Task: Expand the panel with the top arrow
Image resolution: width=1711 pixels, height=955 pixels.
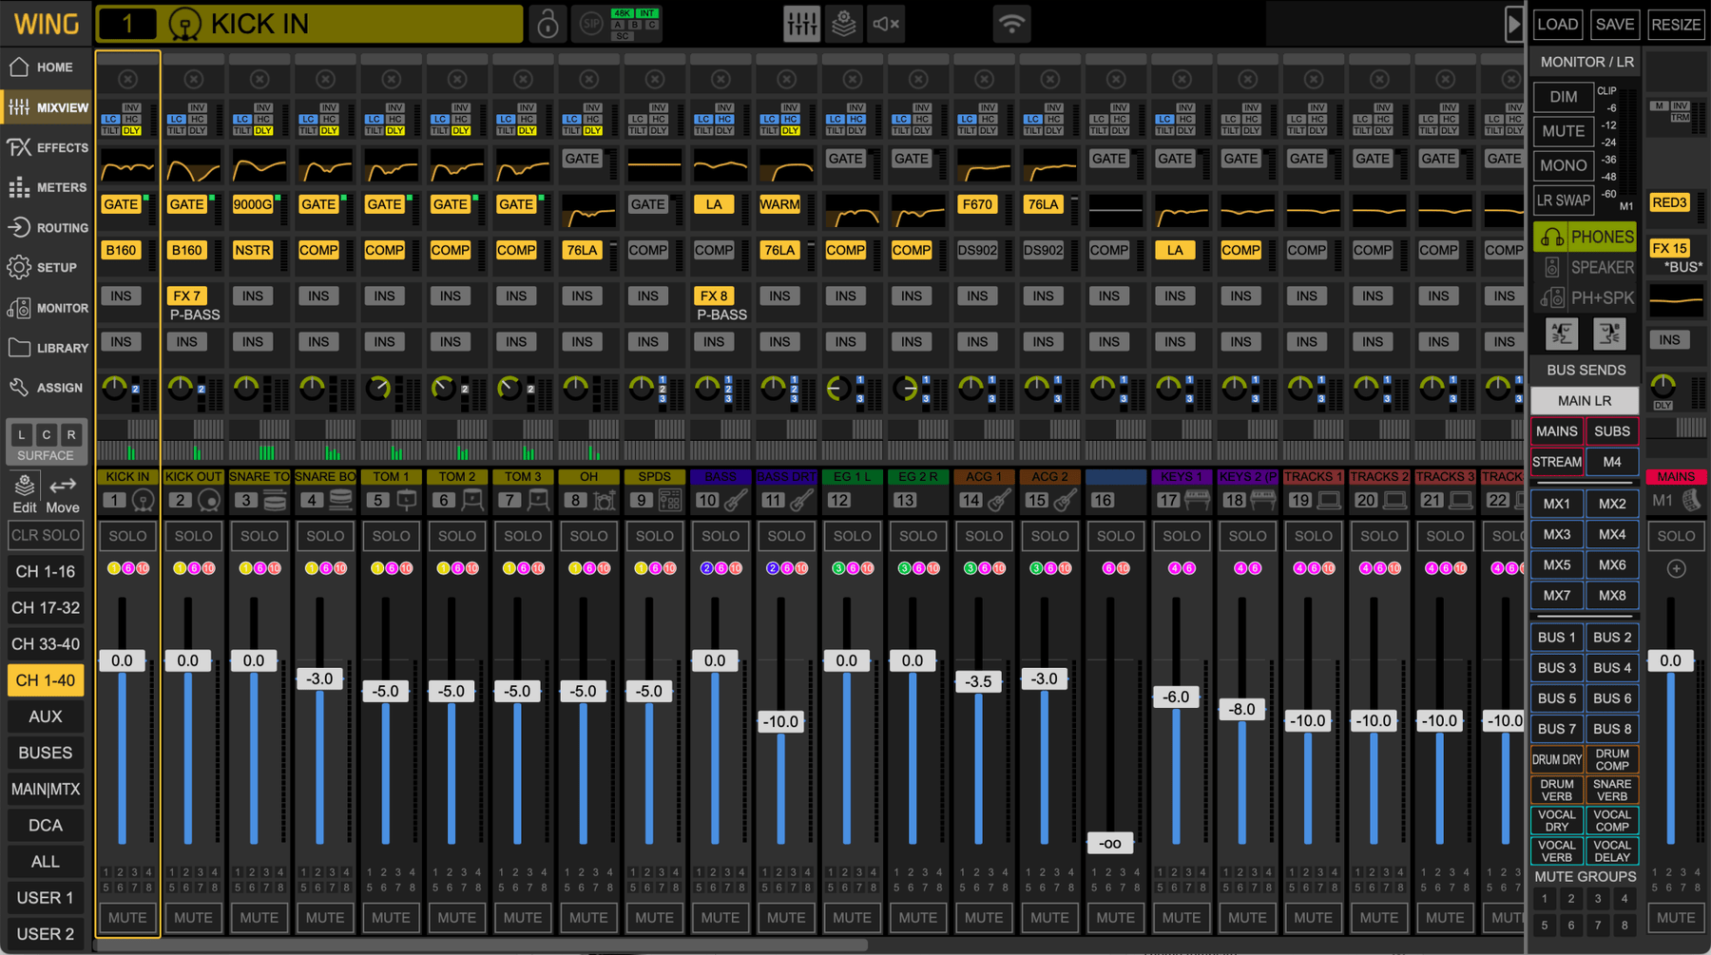Action: 1513,25
